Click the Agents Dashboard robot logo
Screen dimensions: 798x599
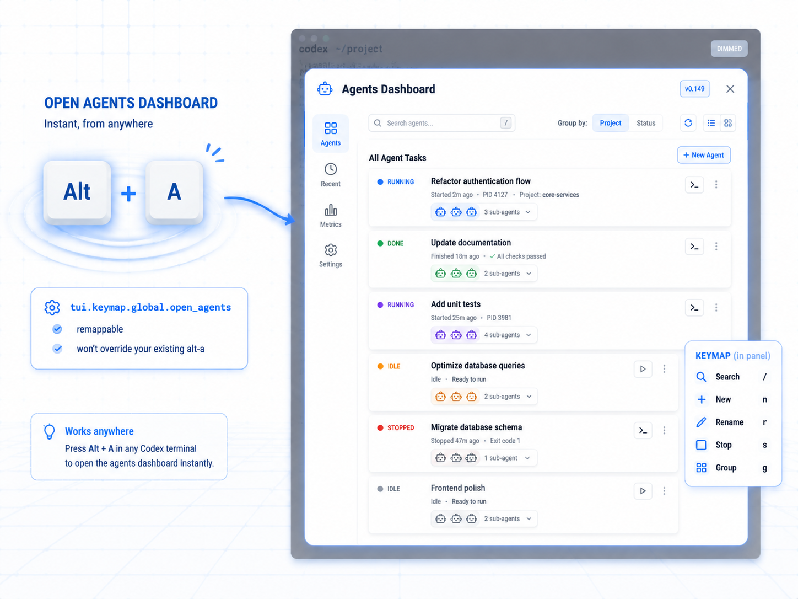[x=325, y=89]
